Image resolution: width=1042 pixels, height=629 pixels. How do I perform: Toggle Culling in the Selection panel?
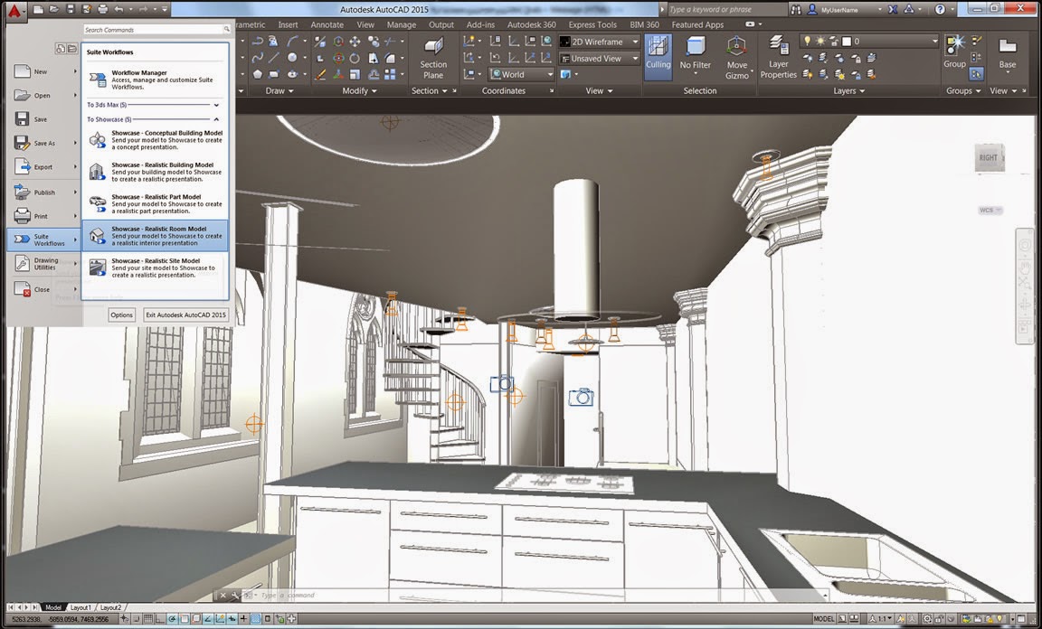click(x=658, y=57)
